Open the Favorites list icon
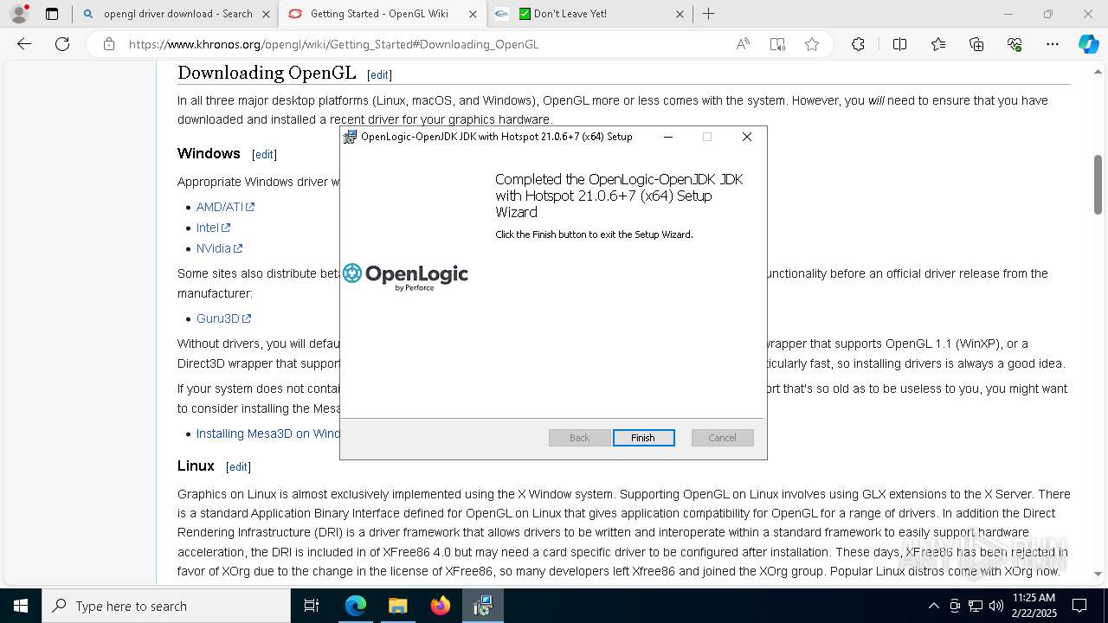The image size is (1108, 623). [938, 44]
